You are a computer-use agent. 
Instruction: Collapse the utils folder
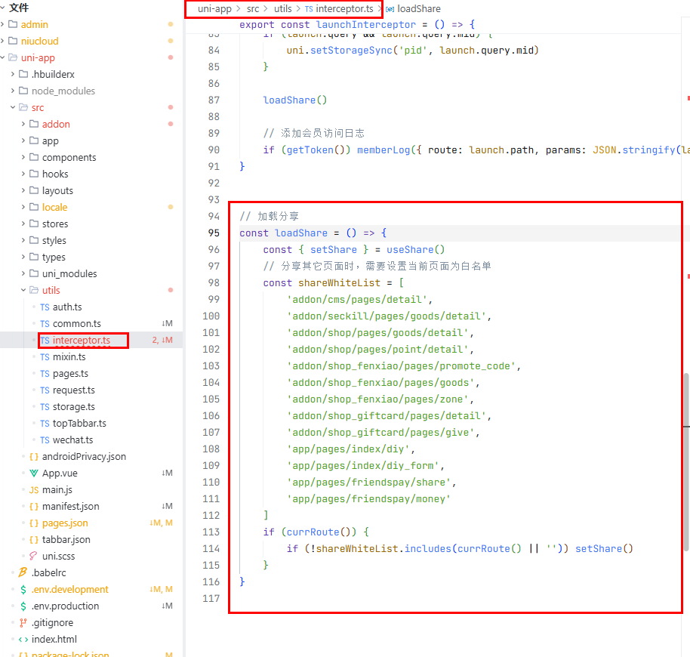point(23,291)
